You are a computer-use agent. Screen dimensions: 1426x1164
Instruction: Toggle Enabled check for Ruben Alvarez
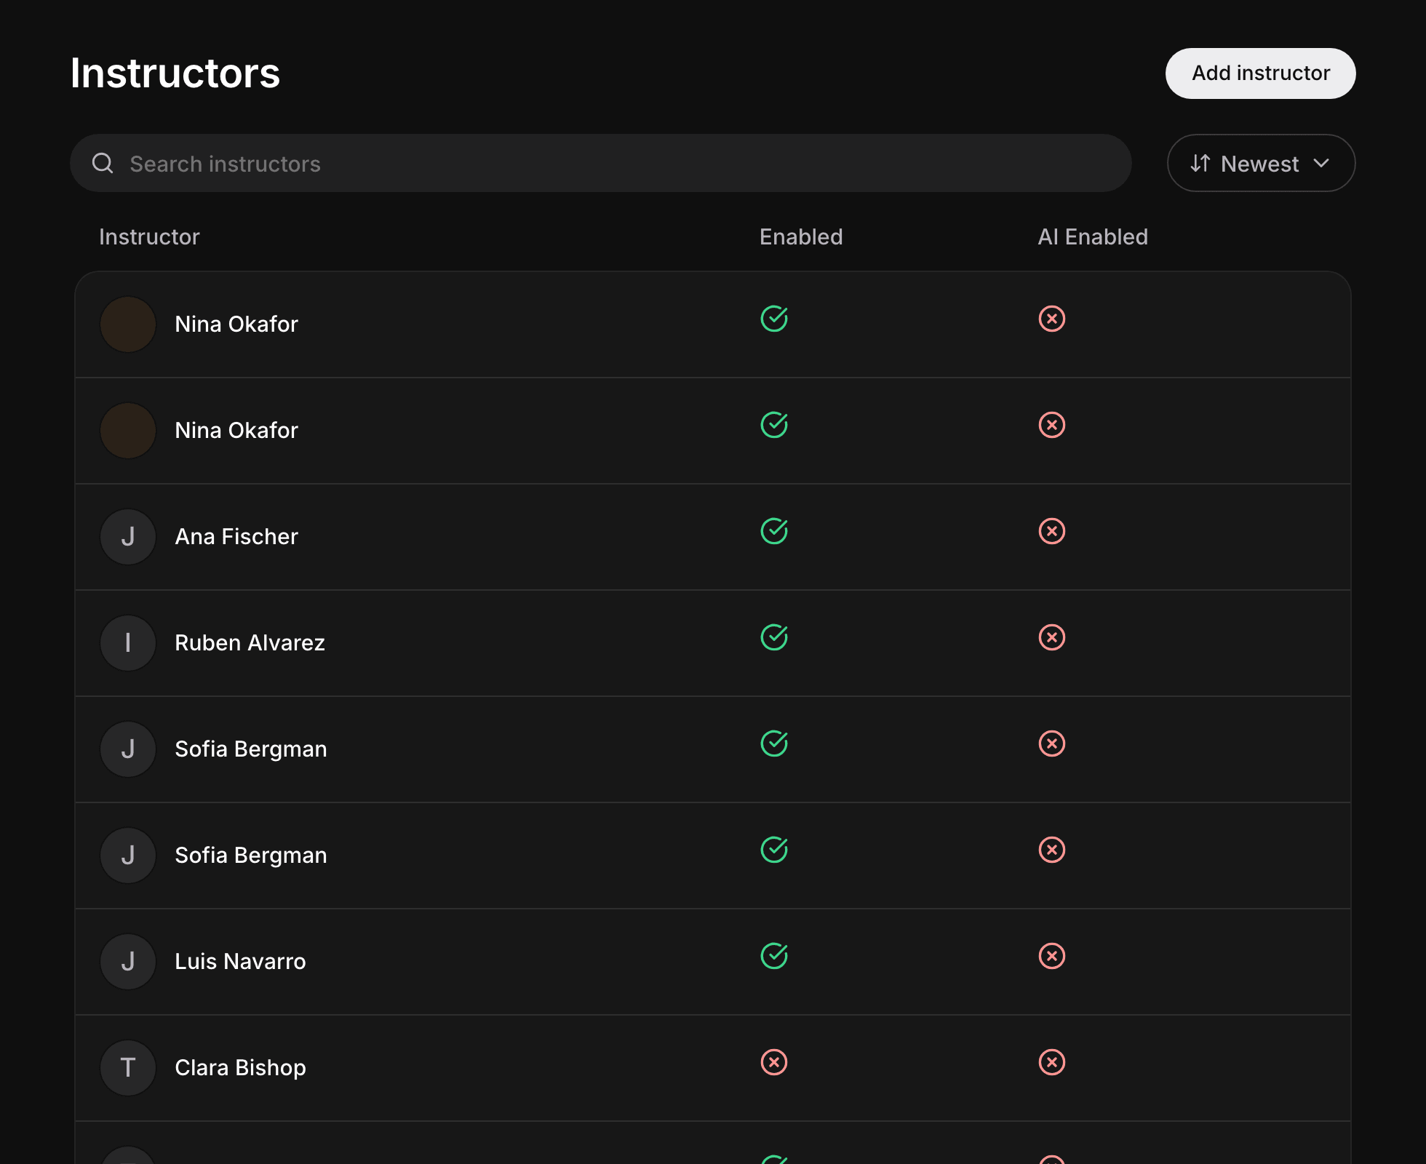pos(774,637)
